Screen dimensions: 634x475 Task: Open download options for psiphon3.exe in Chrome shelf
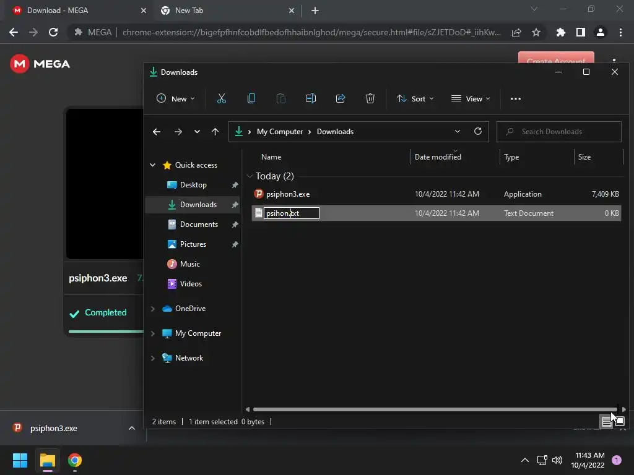coord(132,428)
